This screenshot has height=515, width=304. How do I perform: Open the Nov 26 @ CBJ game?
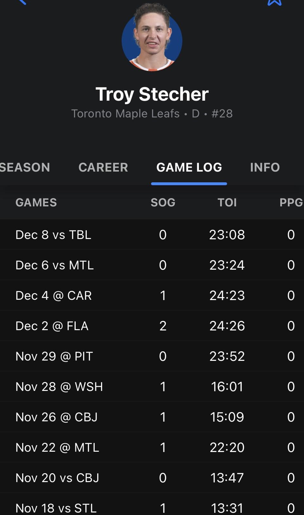point(56,417)
